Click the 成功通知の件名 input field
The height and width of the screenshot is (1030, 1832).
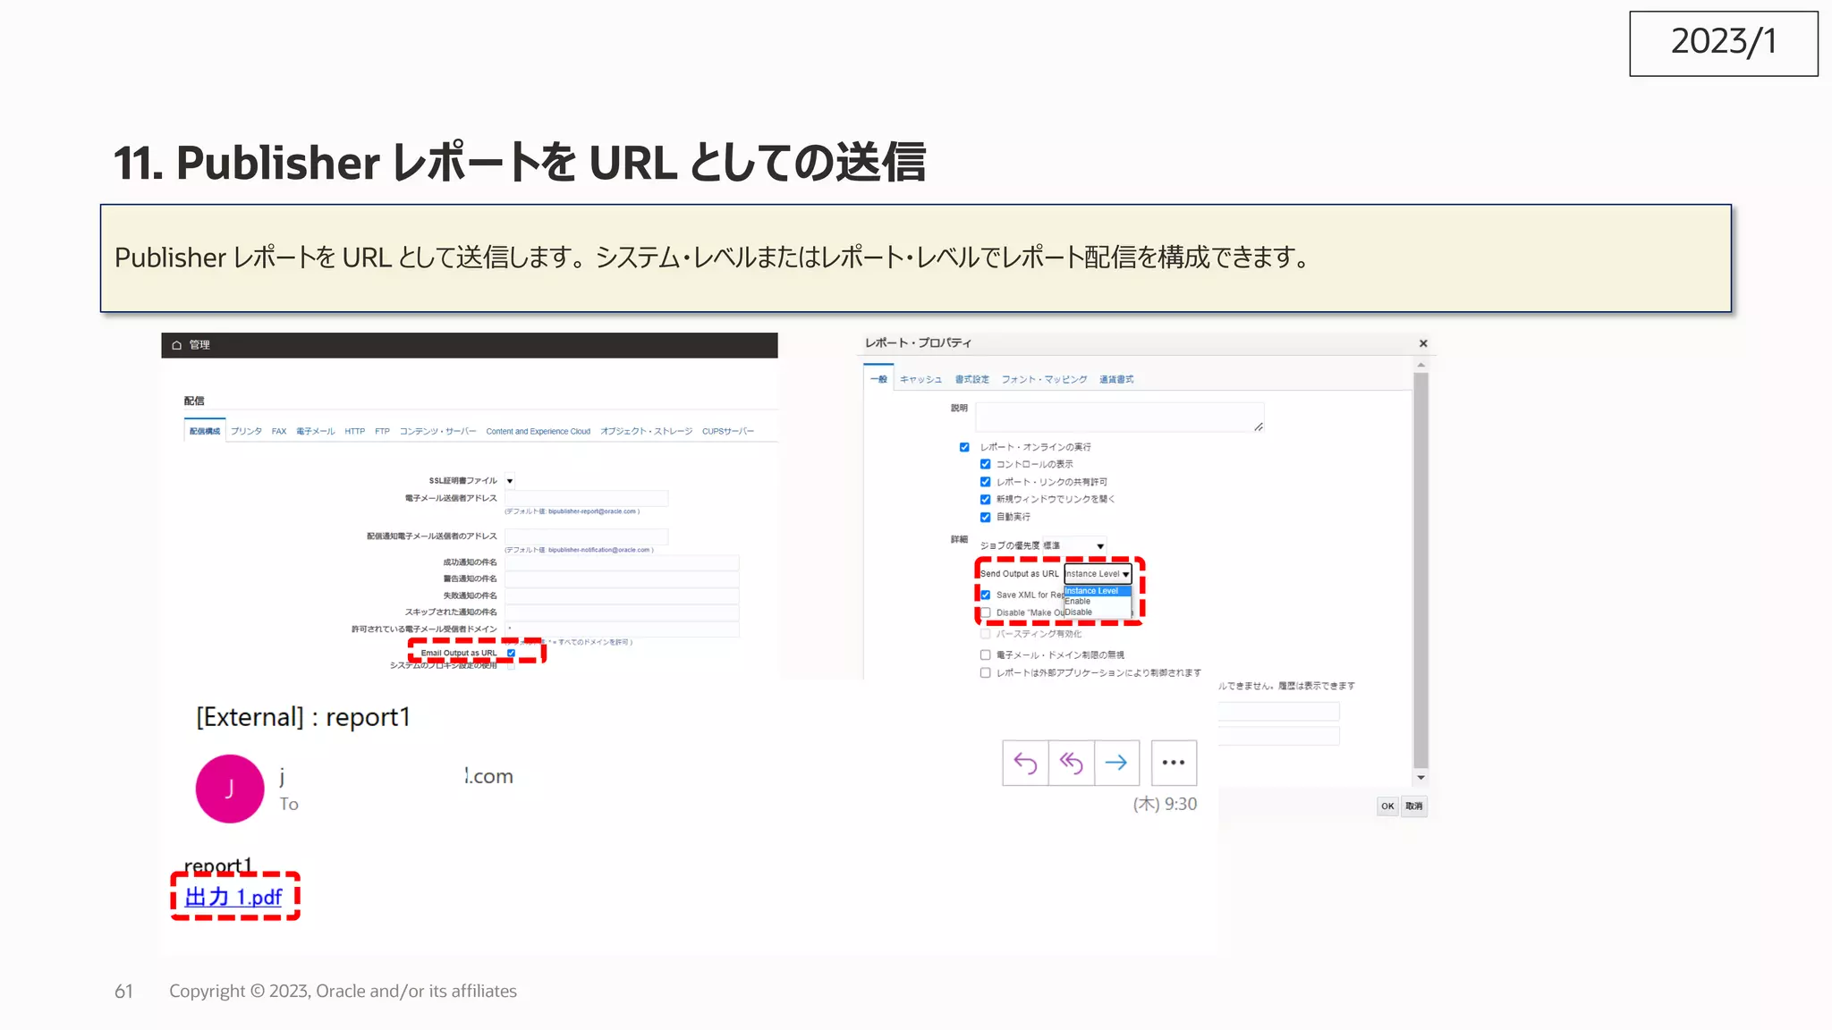click(622, 562)
